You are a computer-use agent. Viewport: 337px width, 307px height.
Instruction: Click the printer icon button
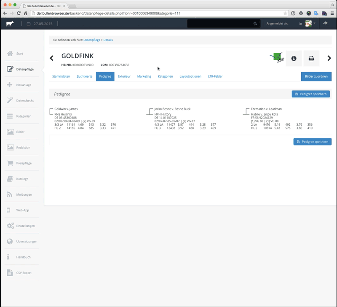(x=311, y=59)
